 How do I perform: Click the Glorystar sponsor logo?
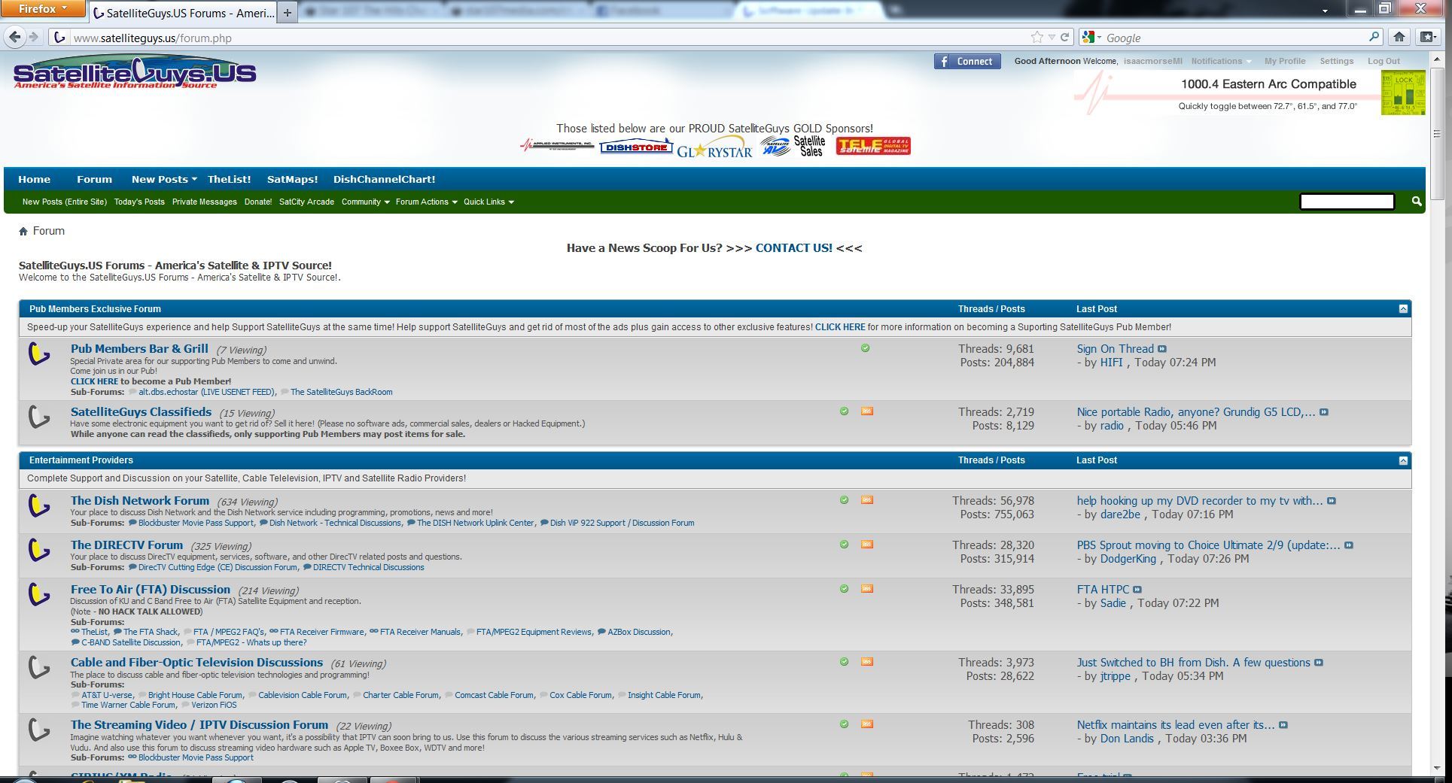click(x=714, y=147)
